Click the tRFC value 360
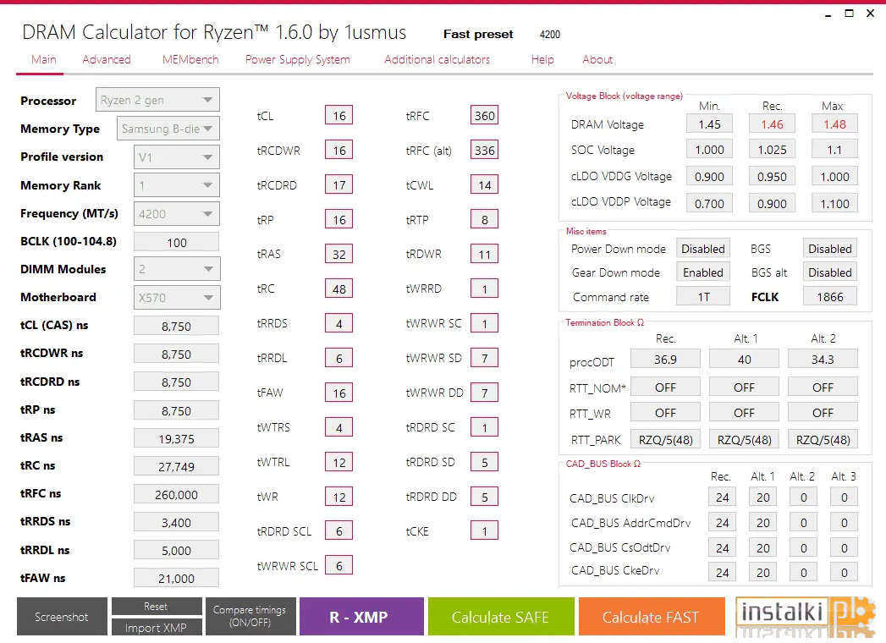This screenshot has height=643, width=886. [x=485, y=116]
